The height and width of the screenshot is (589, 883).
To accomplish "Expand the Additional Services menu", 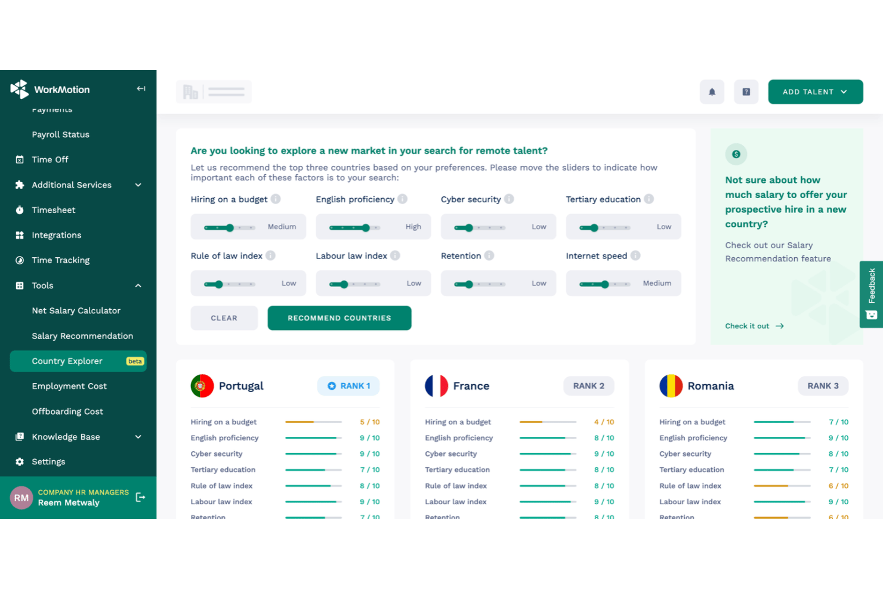I will (78, 185).
